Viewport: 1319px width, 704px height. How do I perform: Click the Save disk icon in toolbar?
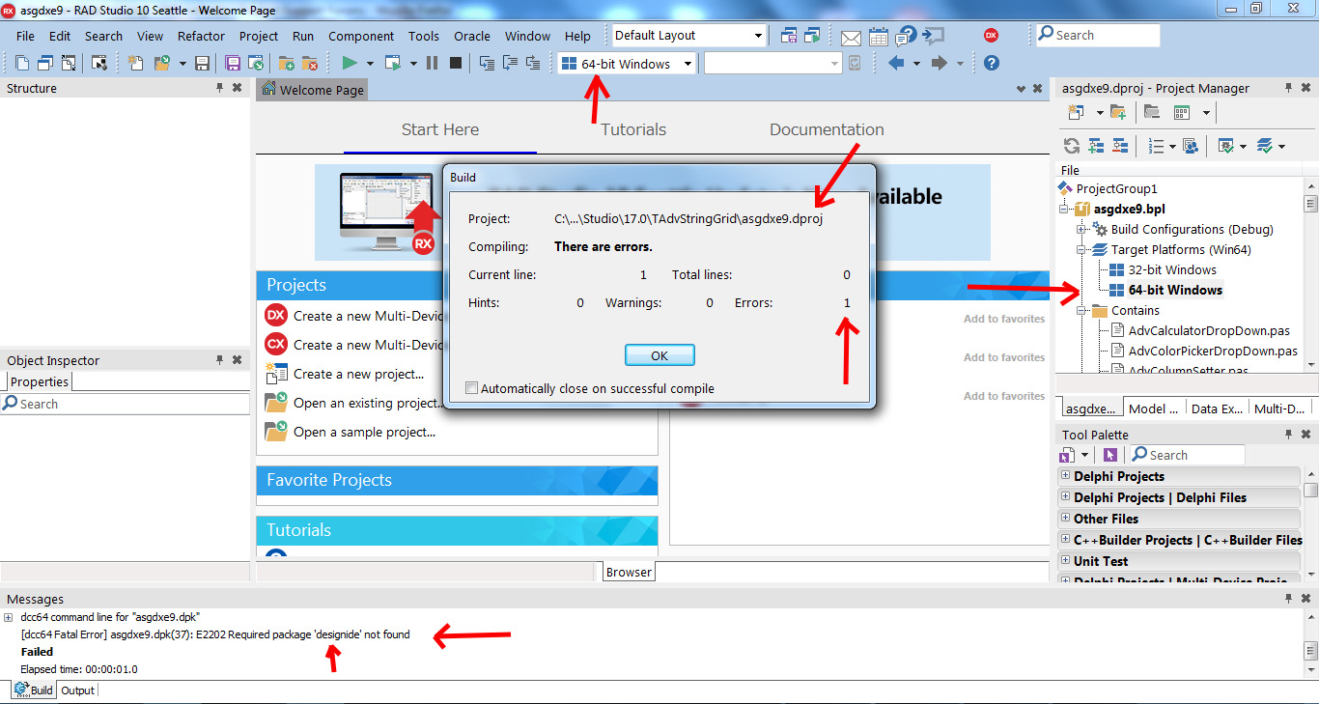pyautogui.click(x=202, y=64)
